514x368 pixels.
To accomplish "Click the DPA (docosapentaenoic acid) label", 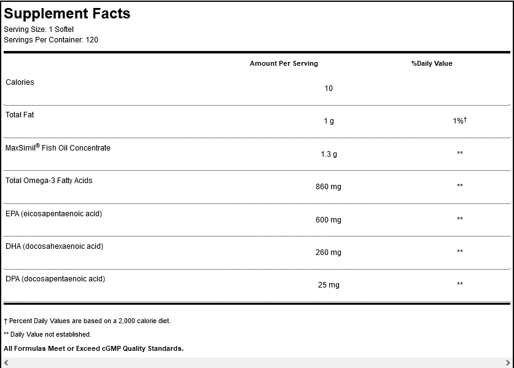I will click(55, 279).
